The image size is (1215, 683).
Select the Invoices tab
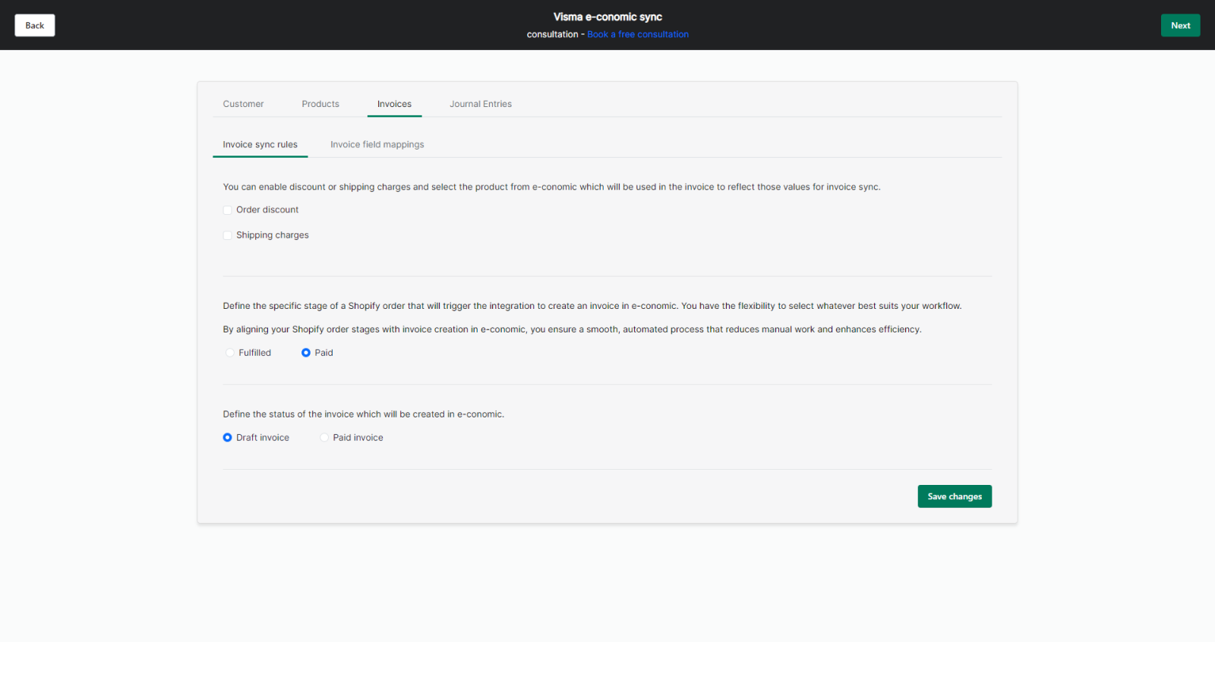(394, 103)
